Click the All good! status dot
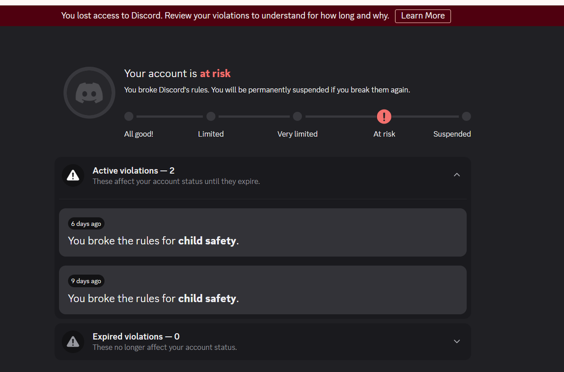This screenshot has width=564, height=372. coord(129,116)
